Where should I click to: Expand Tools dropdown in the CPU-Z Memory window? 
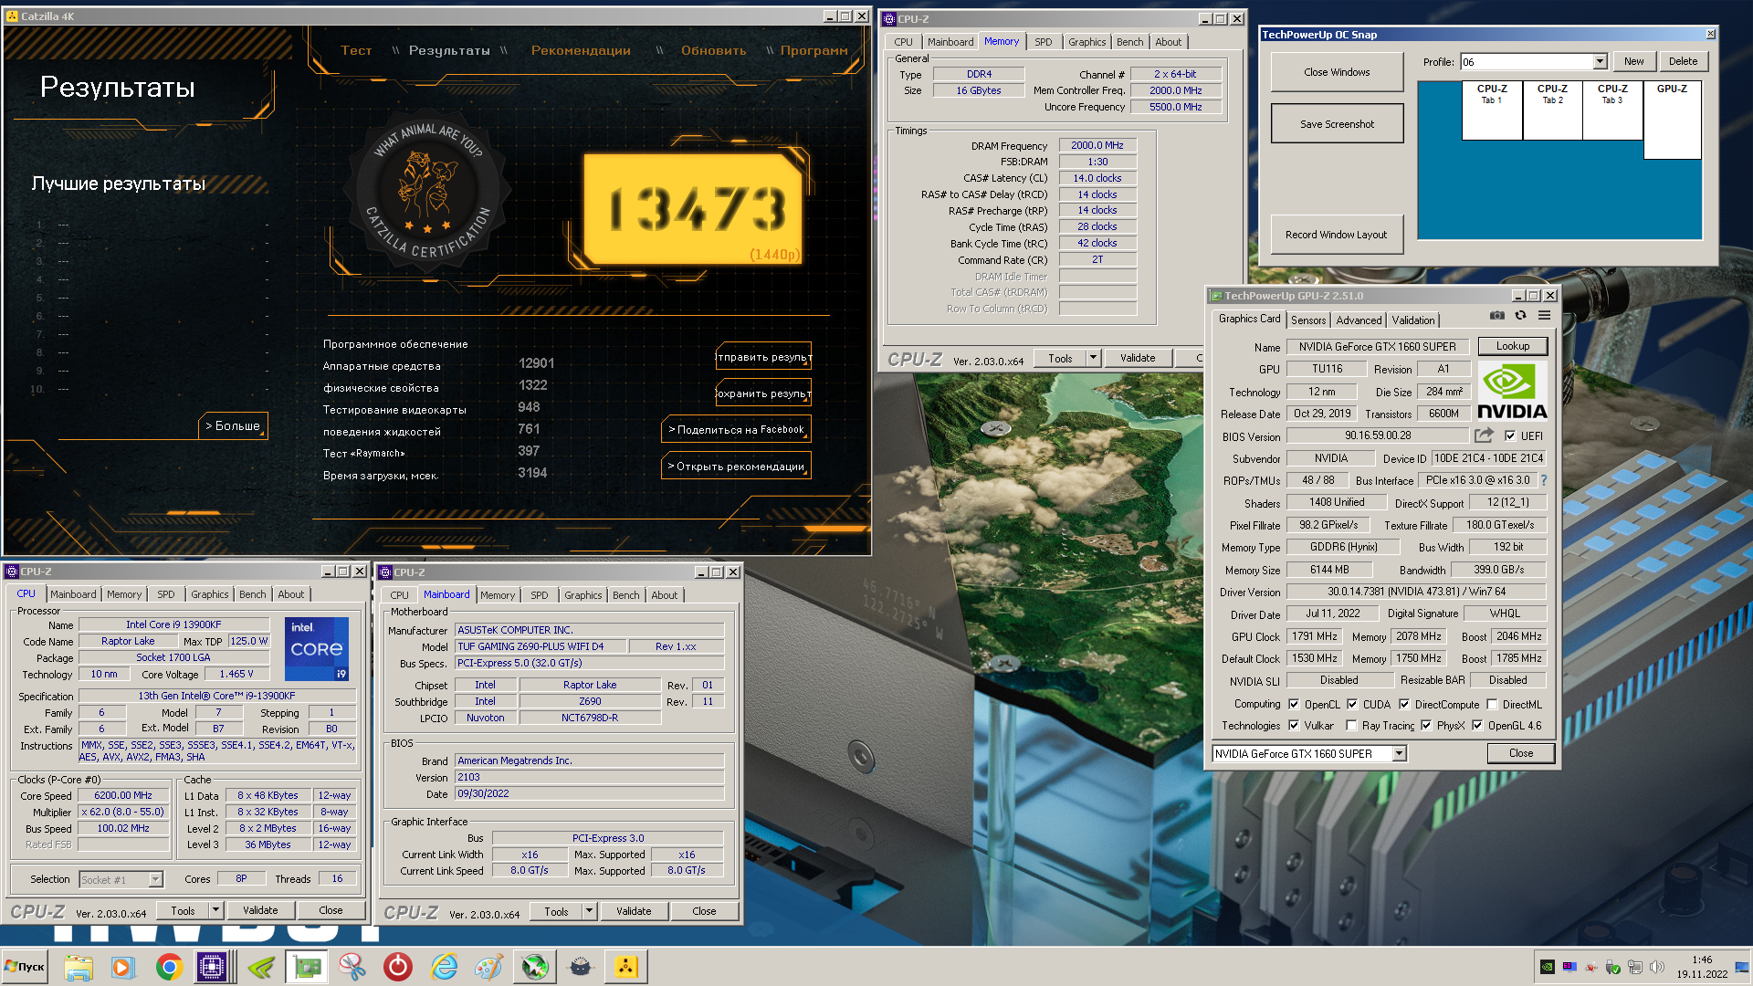coord(1093,358)
